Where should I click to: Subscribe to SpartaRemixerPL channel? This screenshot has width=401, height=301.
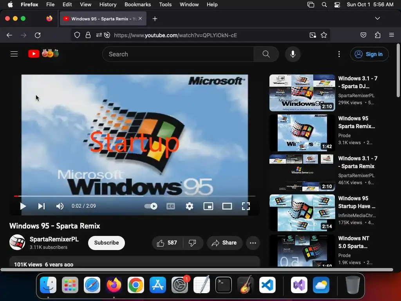click(107, 243)
